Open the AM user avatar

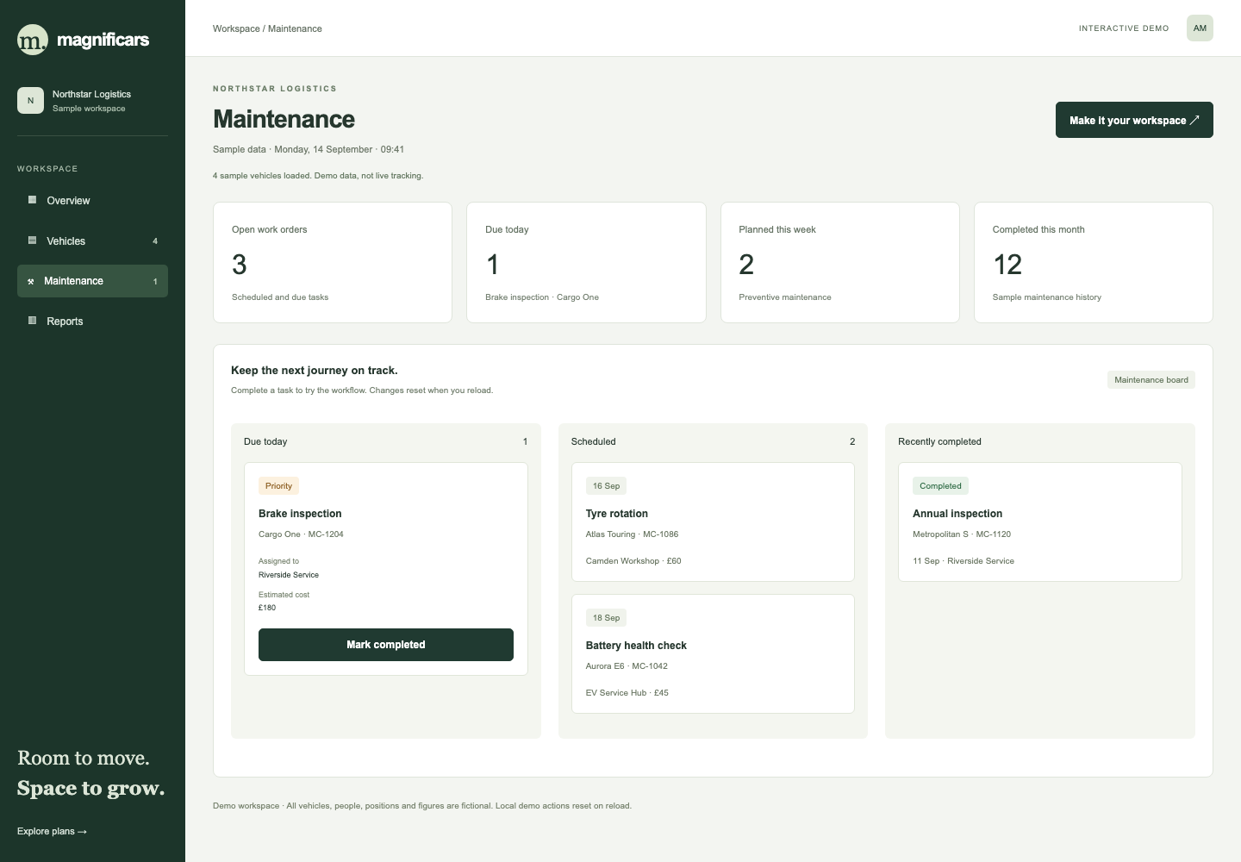tap(1200, 28)
